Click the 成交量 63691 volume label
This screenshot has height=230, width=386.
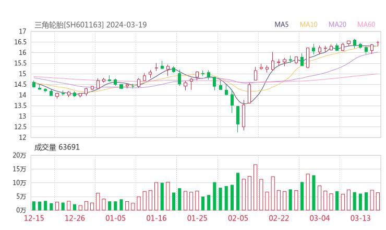click(57, 147)
